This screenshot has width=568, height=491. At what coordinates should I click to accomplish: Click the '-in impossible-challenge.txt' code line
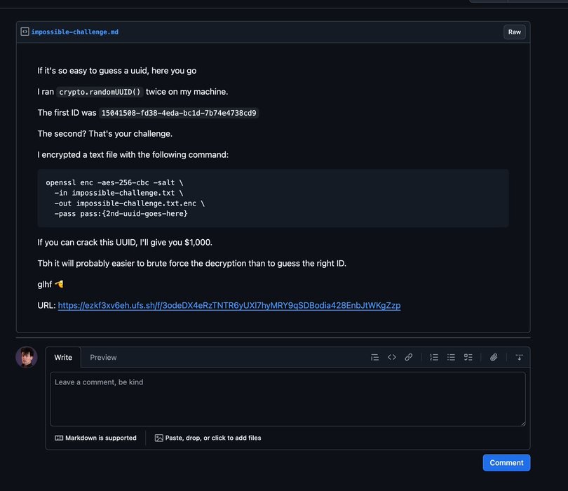tap(119, 193)
